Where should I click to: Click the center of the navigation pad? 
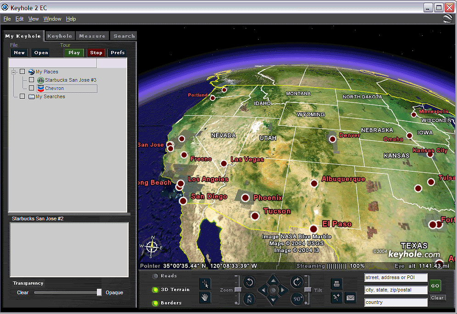273,290
